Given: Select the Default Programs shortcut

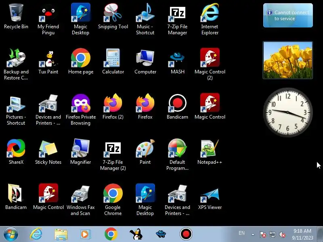Looking at the screenshot, I should click(177, 155).
